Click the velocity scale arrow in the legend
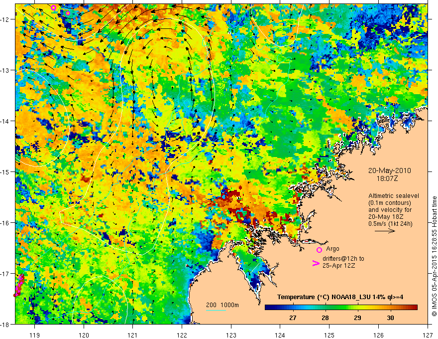Image resolution: width=438 pixels, height=339 pixels. pos(385,231)
